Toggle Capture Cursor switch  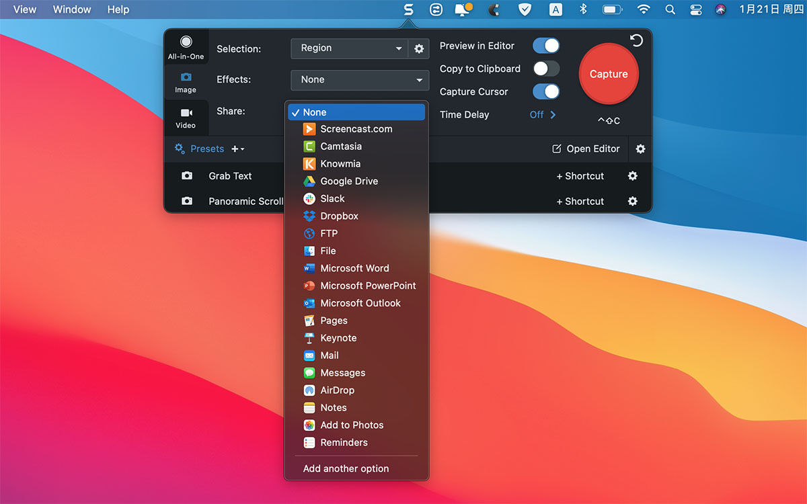(x=546, y=91)
